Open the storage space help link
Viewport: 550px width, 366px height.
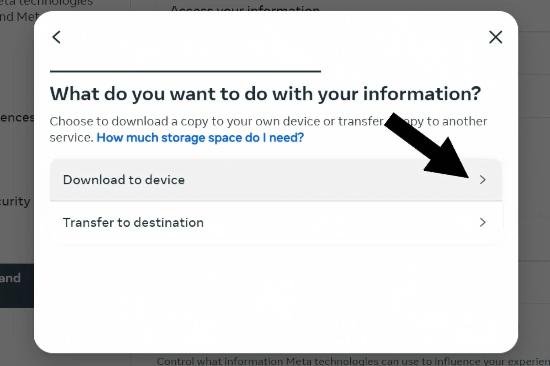pyautogui.click(x=200, y=138)
